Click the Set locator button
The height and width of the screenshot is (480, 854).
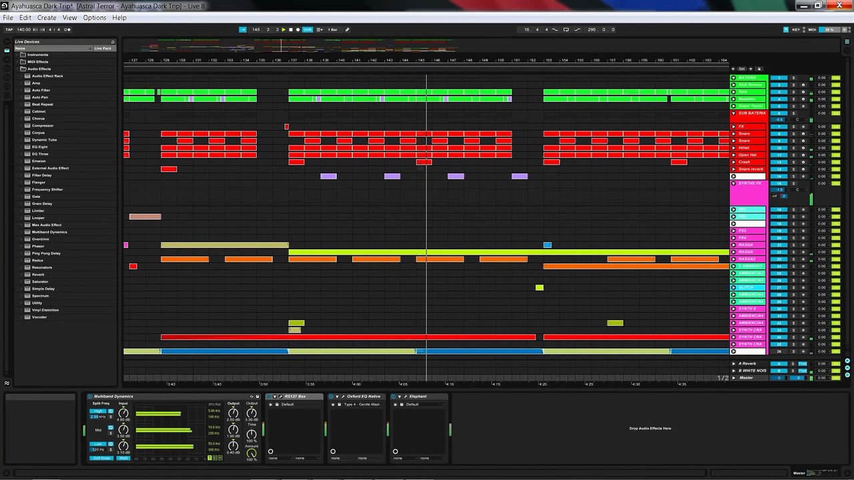[742, 69]
